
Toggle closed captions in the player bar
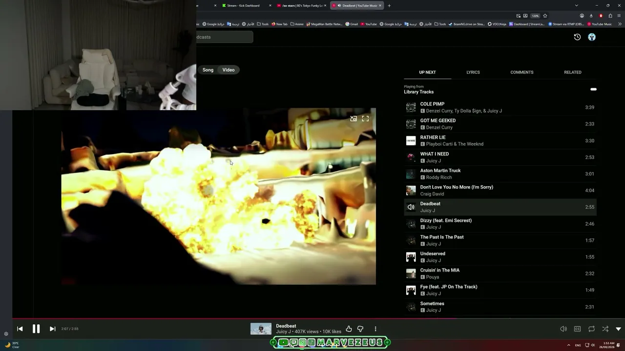577,329
